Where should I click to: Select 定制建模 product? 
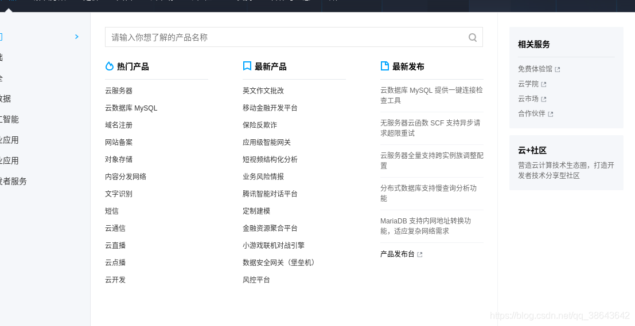click(256, 211)
